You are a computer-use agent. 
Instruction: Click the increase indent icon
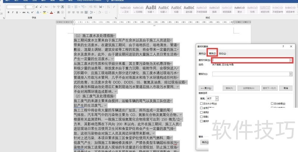[x=95, y=7]
